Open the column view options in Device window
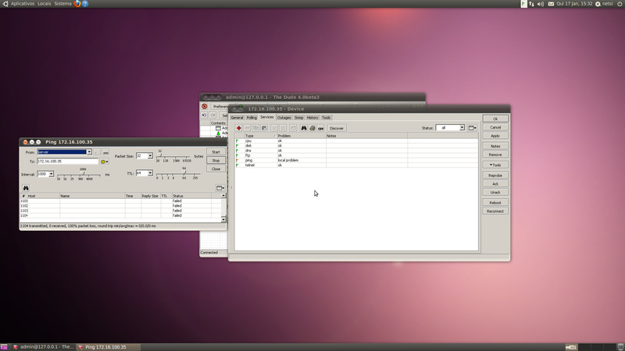 [x=473, y=128]
